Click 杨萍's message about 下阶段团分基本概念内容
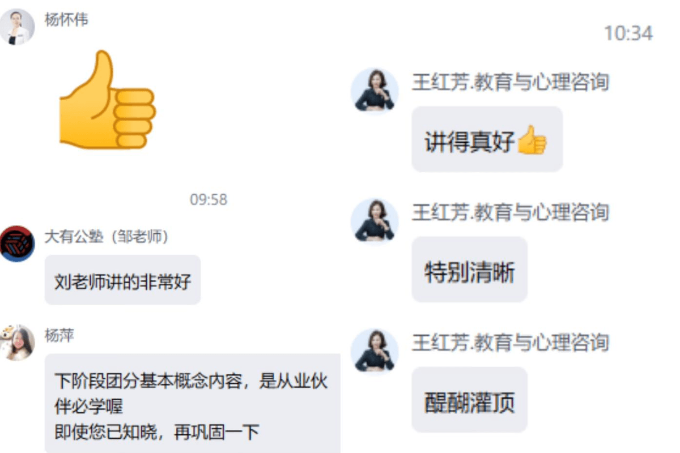This screenshot has width=680, height=453. tap(192, 403)
